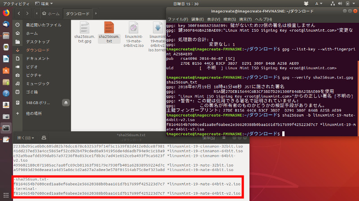Open Amazon launcher in the dock

(x=6, y=105)
